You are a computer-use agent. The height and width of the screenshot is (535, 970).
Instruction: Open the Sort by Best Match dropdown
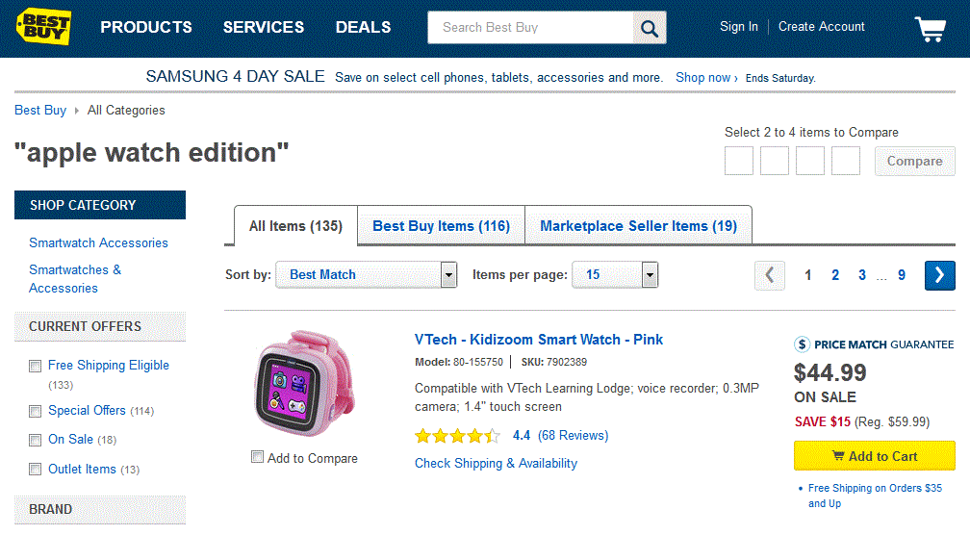(366, 275)
